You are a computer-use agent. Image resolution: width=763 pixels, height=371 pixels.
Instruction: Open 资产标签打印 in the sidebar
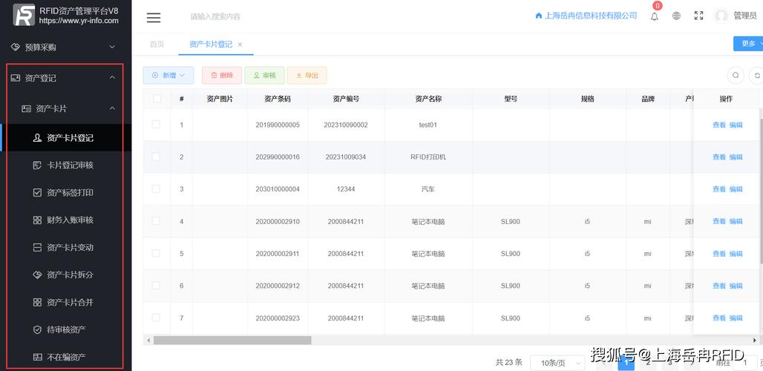coord(70,193)
